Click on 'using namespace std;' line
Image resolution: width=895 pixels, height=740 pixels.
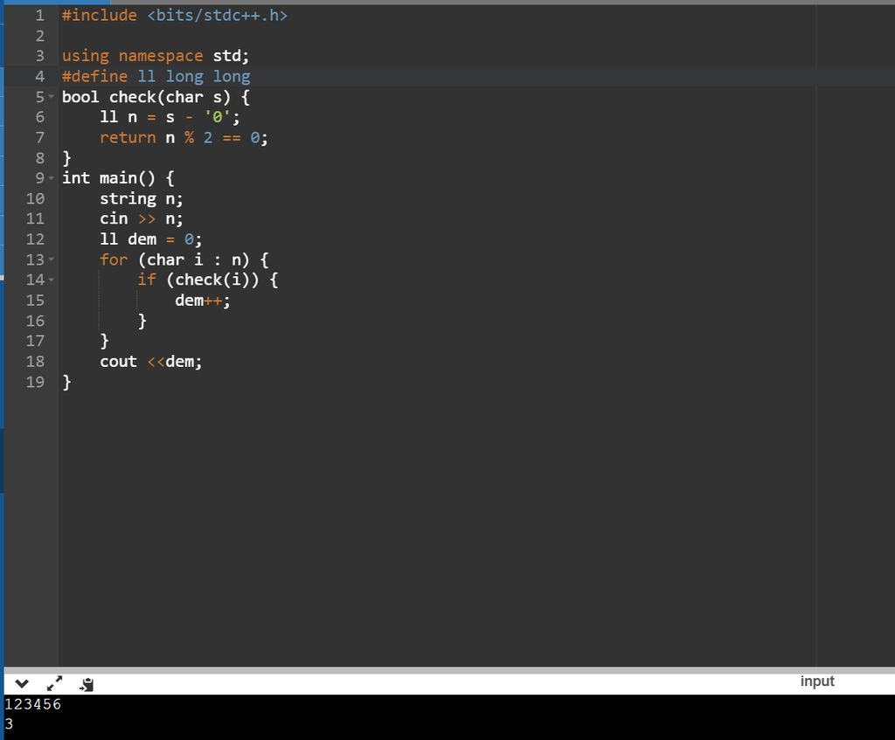(x=155, y=56)
